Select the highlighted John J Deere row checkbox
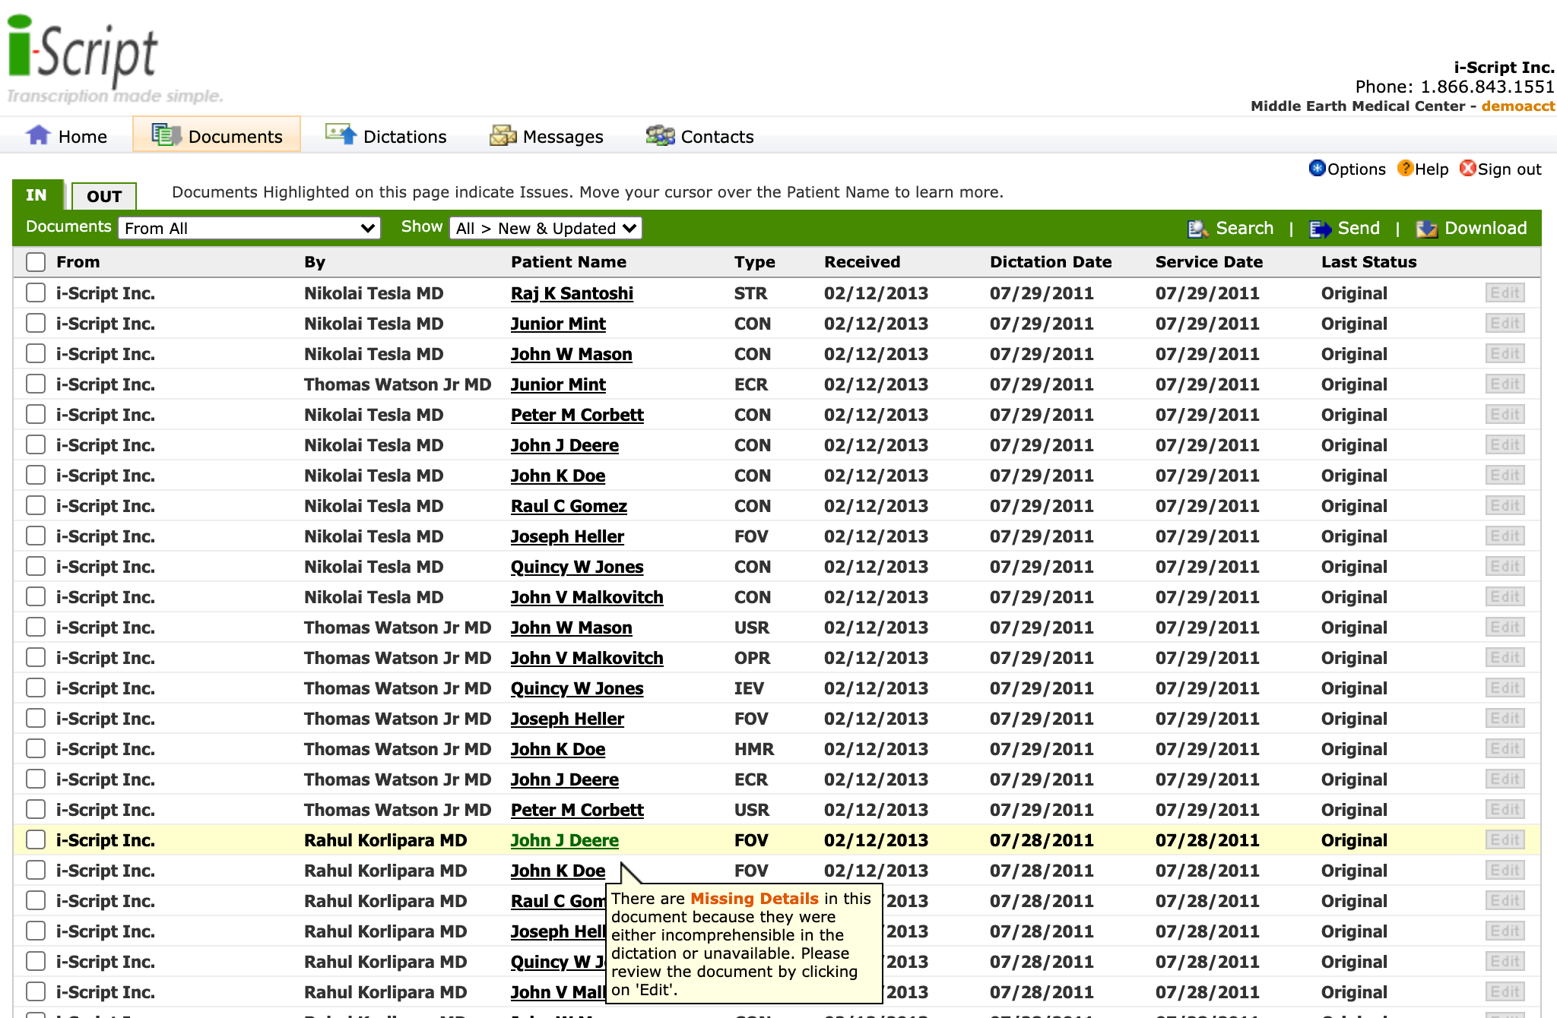 click(x=36, y=839)
